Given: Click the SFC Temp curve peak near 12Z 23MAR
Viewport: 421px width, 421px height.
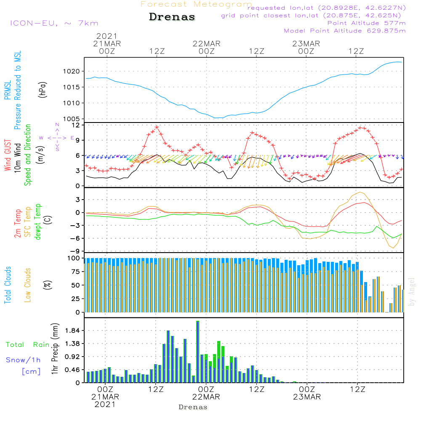Looking at the screenshot, I should pyautogui.click(x=360, y=192).
